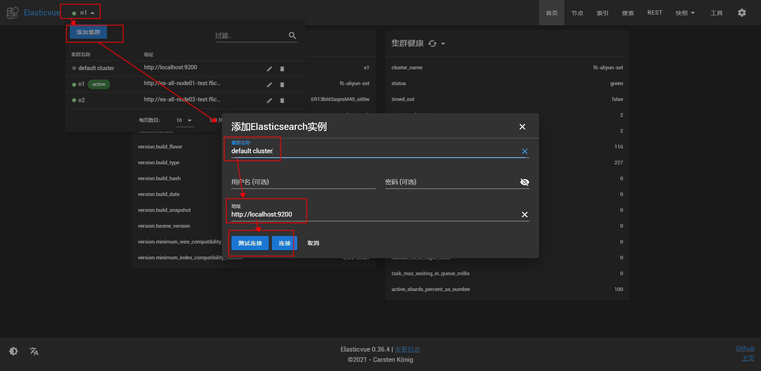The image size is (761, 371).
Task: Click the 测试连接 button
Action: point(250,243)
